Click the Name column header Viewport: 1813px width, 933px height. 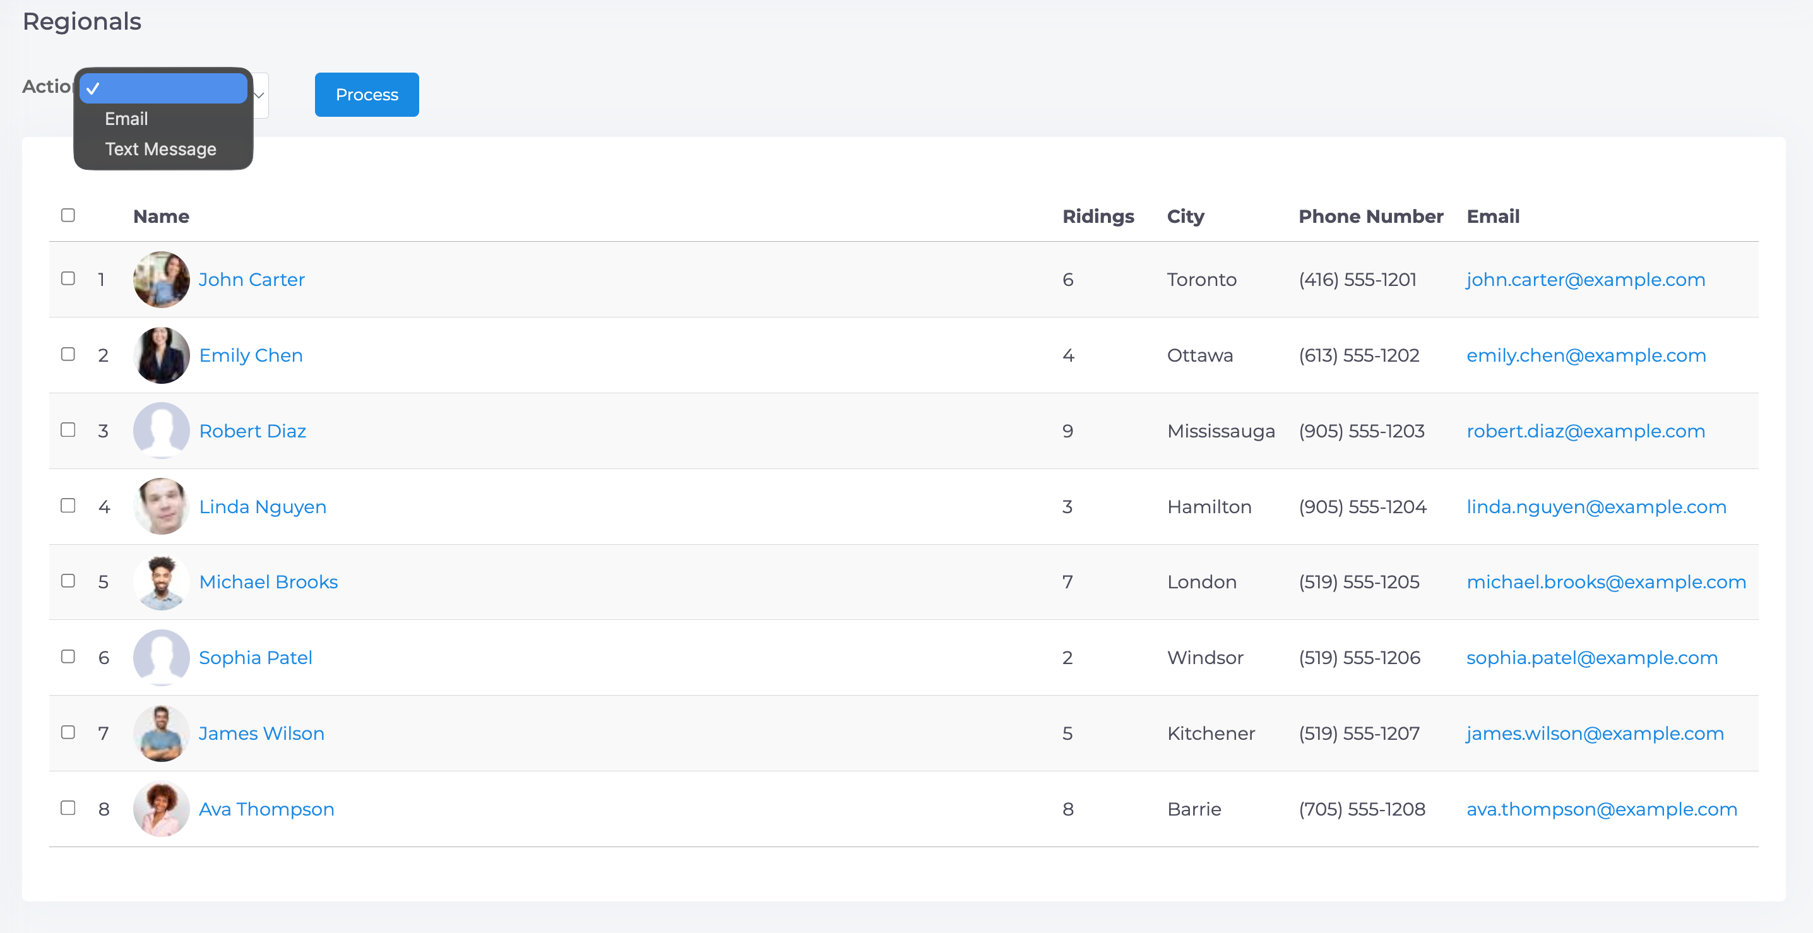click(161, 216)
